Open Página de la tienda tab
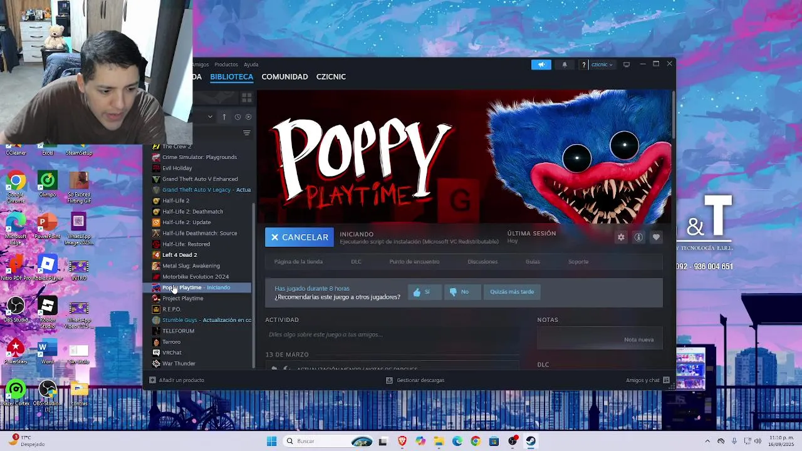This screenshot has height=451, width=802. 298,262
